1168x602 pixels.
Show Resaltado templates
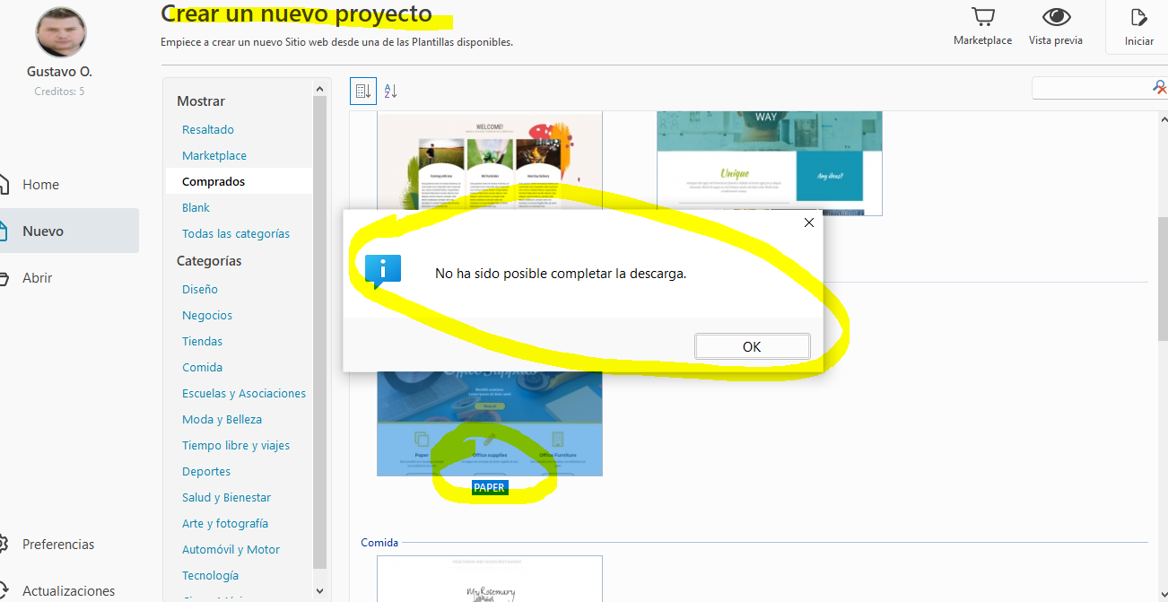click(x=208, y=129)
